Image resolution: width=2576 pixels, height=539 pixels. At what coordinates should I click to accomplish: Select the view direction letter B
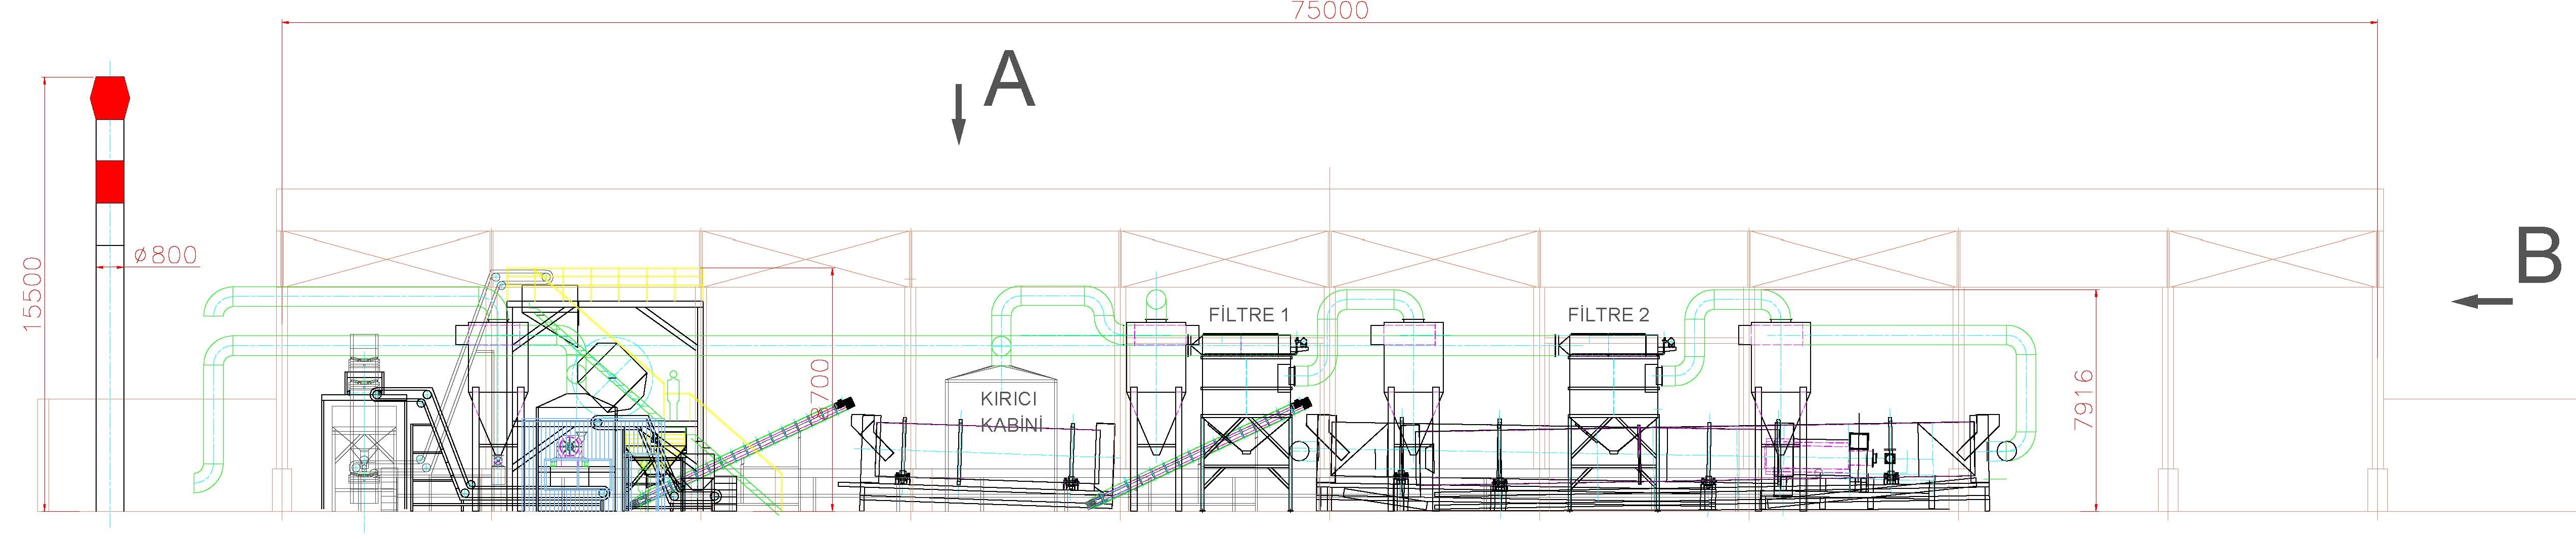(2537, 257)
